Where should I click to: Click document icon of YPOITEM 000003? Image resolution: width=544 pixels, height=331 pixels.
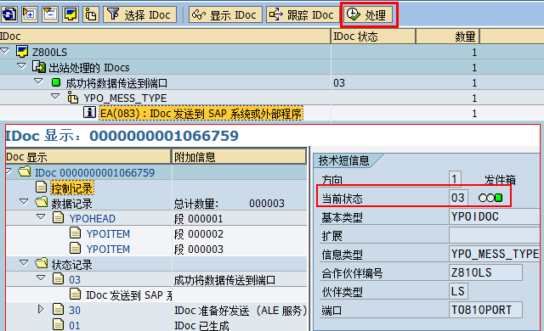coord(75,248)
